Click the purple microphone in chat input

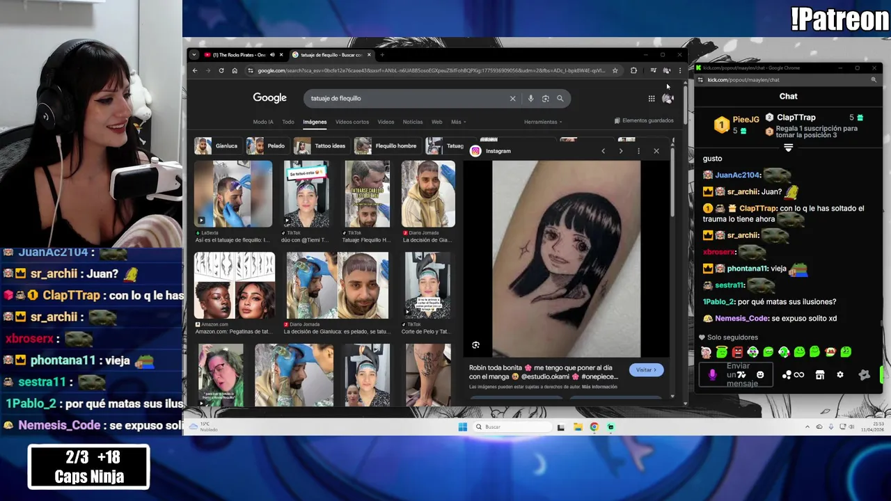712,375
